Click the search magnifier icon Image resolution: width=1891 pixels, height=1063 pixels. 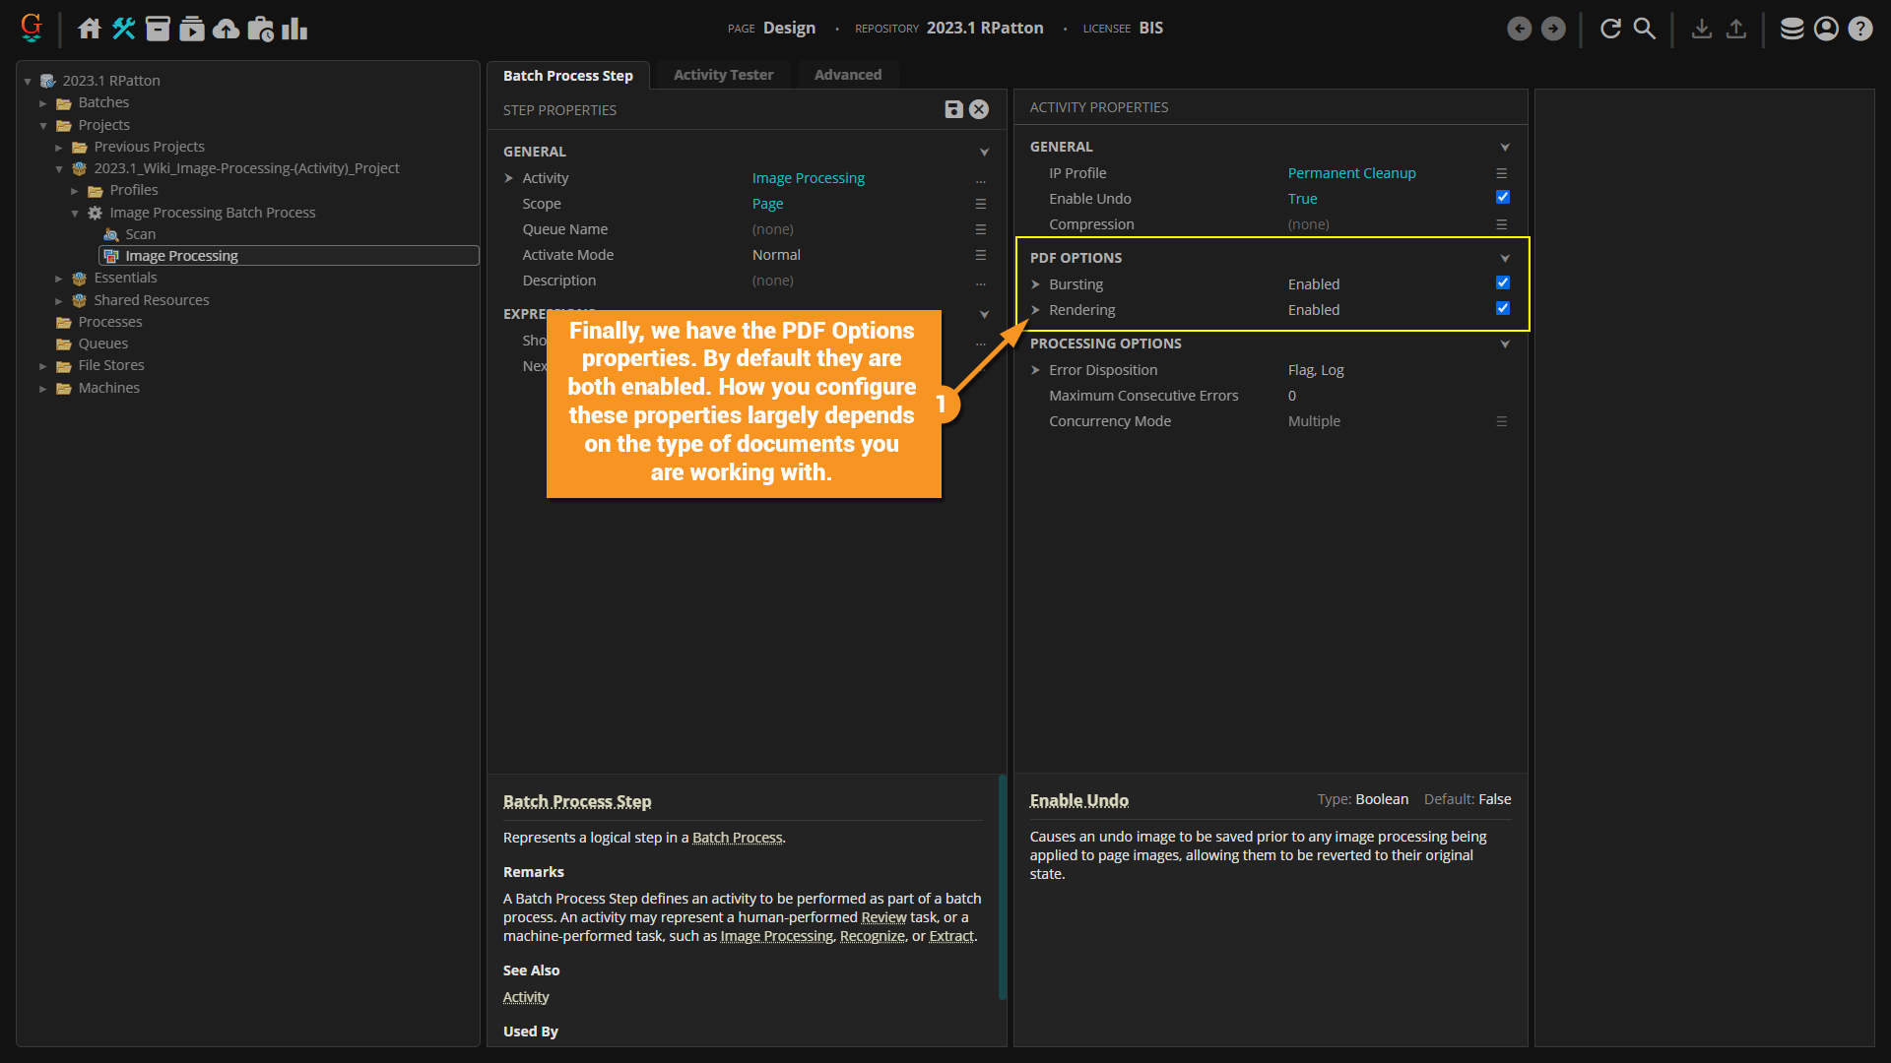point(1644,29)
